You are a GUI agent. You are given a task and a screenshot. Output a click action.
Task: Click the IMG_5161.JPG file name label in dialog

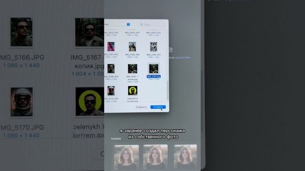[111, 55]
